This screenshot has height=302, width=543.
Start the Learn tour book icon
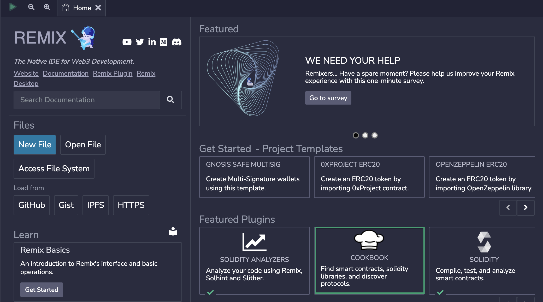(x=173, y=232)
